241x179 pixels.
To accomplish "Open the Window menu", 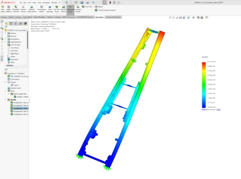I will coord(54,2).
